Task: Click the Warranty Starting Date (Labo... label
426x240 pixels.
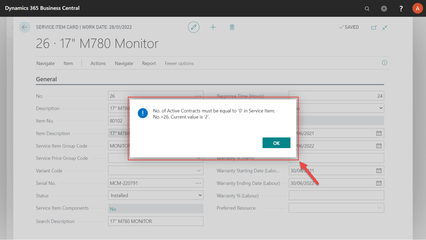Action: tap(248, 171)
